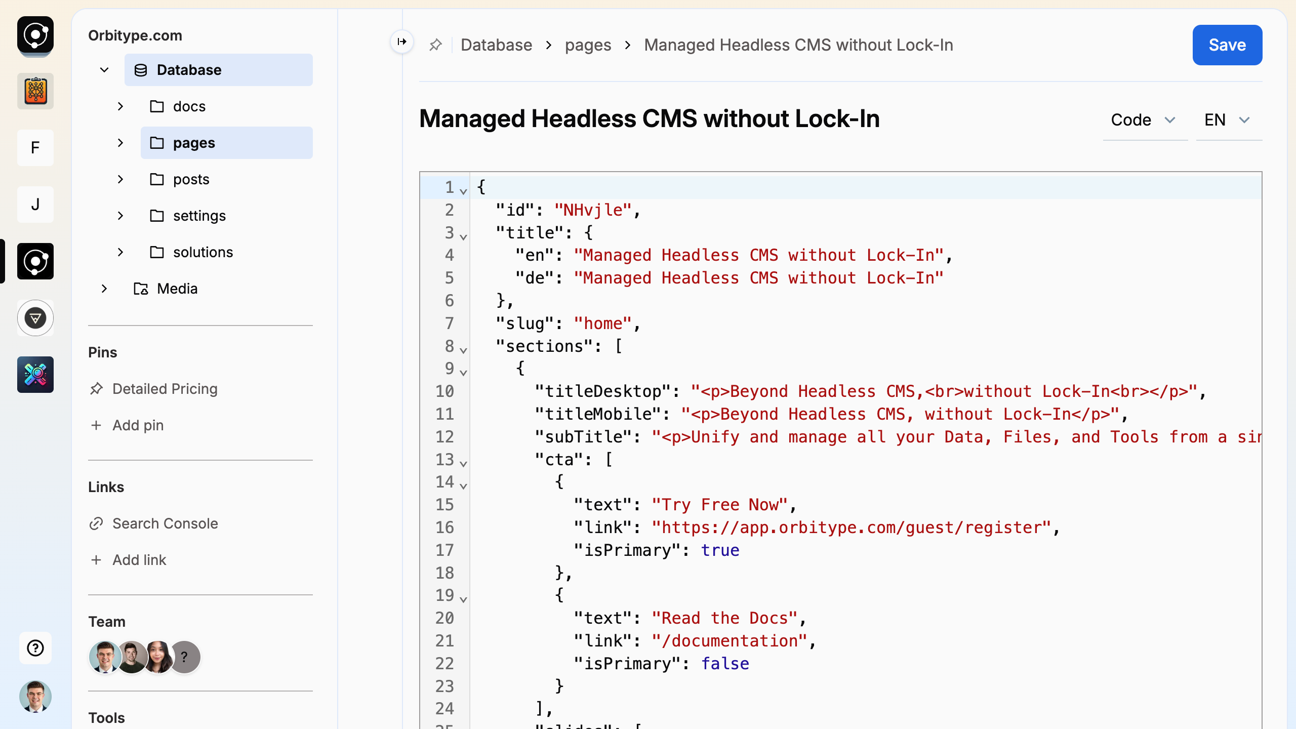Viewport: 1296px width, 729px height.
Task: Click the pin icon beside Detailed Pricing
Action: point(96,389)
